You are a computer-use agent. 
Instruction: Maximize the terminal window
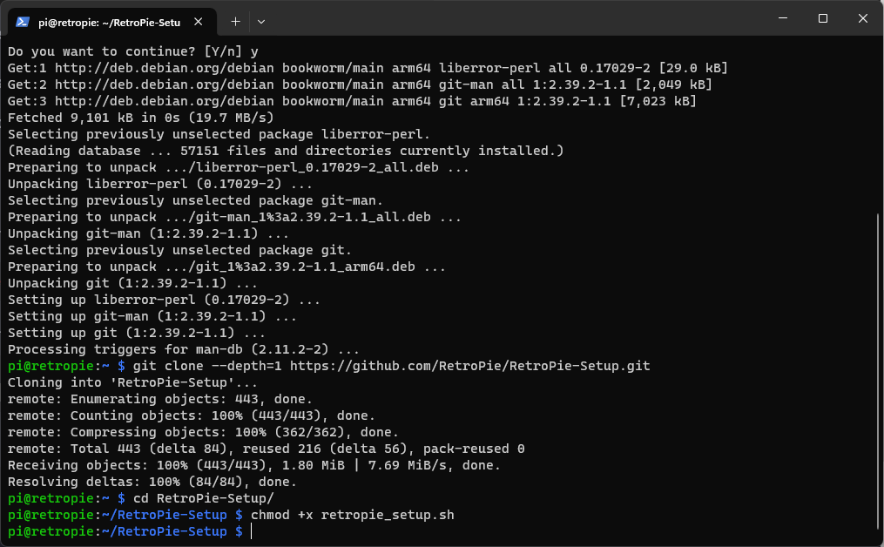tap(823, 18)
